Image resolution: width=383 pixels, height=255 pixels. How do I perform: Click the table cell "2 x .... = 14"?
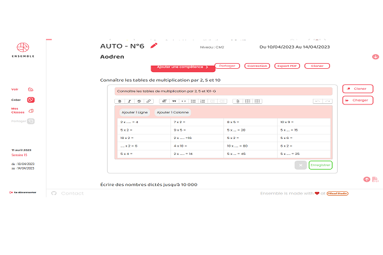tap(197, 154)
